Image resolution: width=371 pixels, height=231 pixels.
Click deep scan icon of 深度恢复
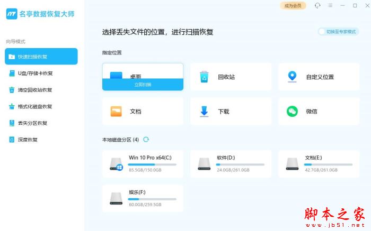pos(12,140)
